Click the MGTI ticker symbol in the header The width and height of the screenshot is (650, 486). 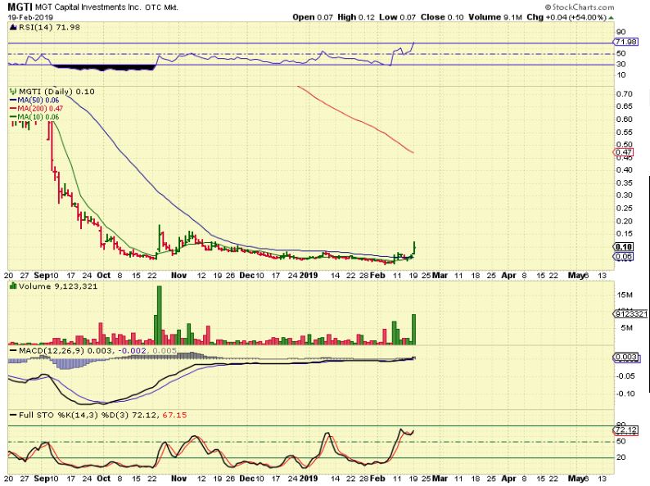click(x=20, y=7)
